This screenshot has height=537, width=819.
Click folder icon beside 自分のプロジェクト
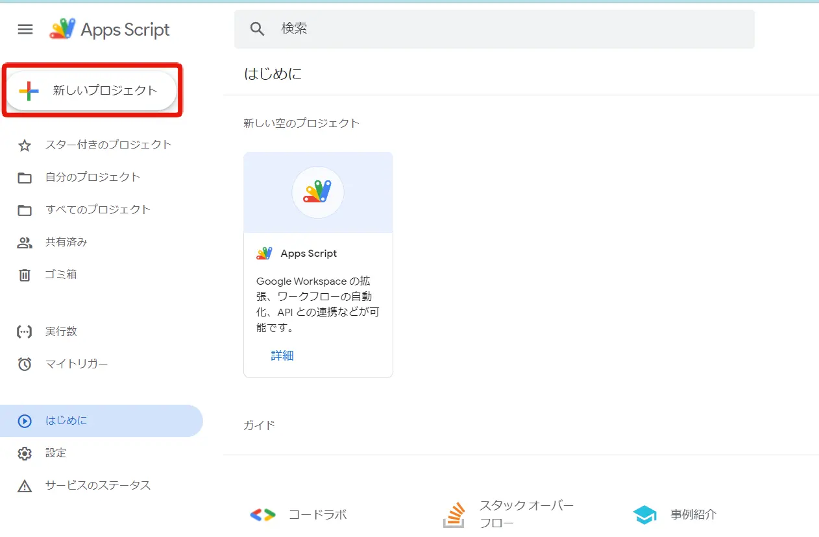tap(25, 178)
